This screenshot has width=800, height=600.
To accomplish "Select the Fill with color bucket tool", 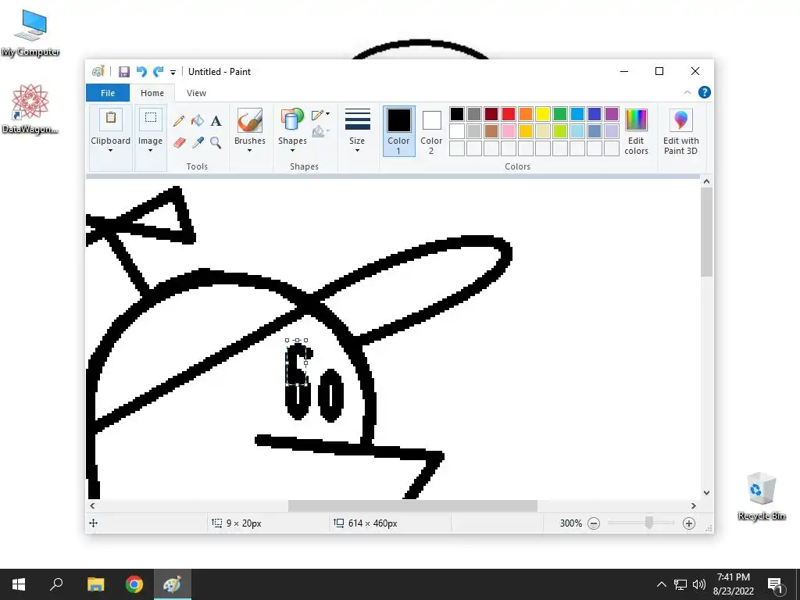I will [x=198, y=121].
